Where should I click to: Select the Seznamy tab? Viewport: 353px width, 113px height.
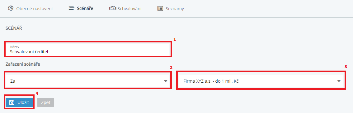[x=171, y=9]
